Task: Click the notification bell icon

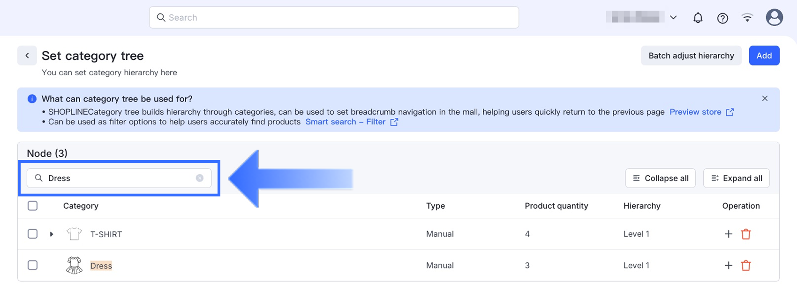Action: (x=698, y=18)
